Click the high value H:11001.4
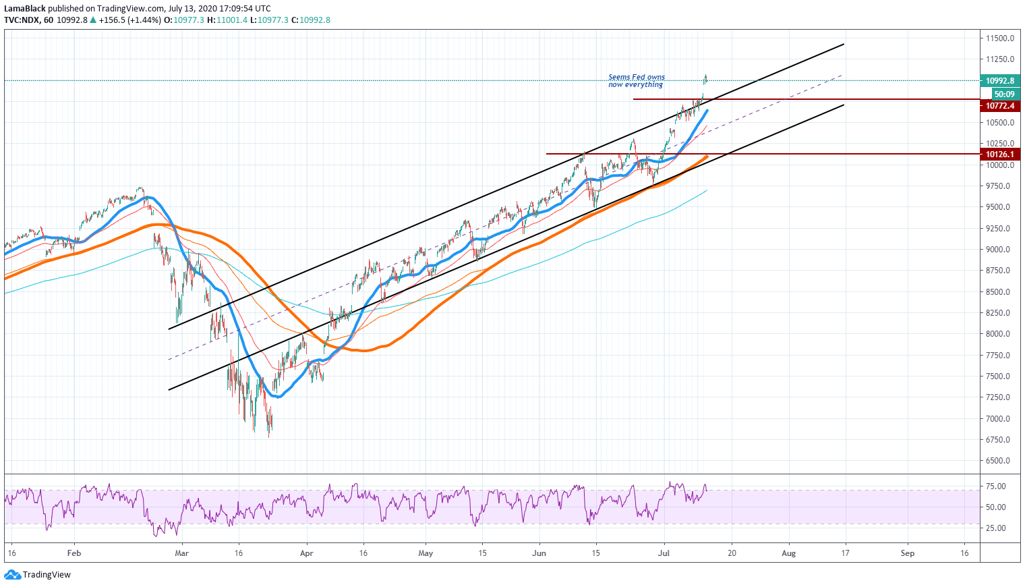Screen dimensions: 1025x587 point(227,20)
